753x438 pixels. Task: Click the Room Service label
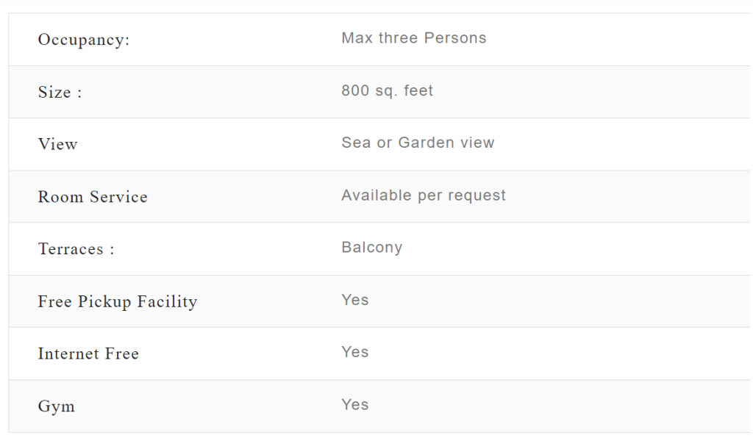pos(93,197)
